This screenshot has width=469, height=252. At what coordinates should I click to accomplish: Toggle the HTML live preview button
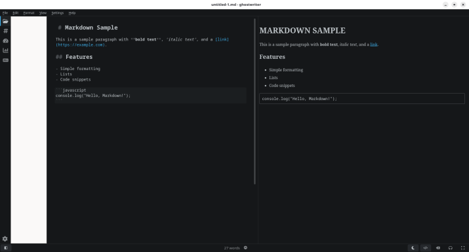coord(425,248)
